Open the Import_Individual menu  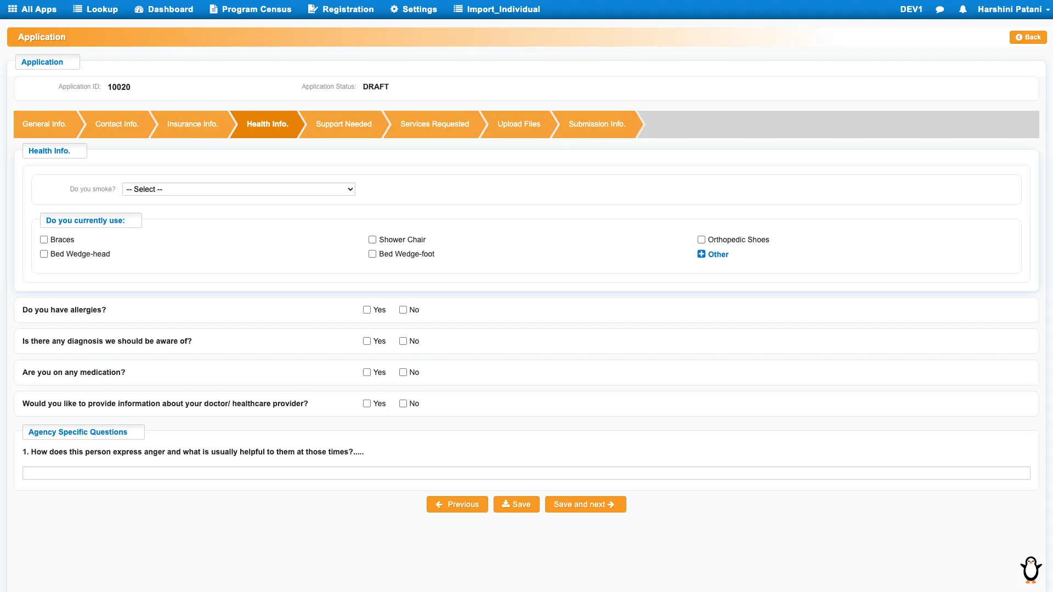tap(497, 9)
